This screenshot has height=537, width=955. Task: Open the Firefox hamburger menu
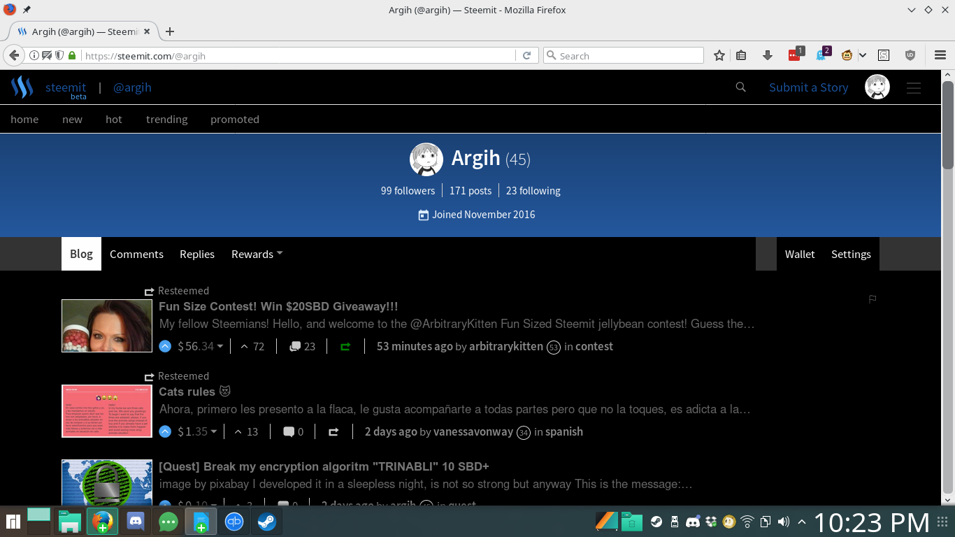click(x=940, y=55)
